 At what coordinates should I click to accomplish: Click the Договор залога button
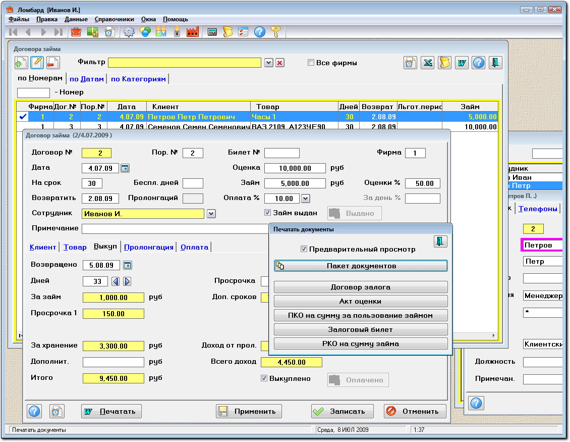[x=360, y=287]
